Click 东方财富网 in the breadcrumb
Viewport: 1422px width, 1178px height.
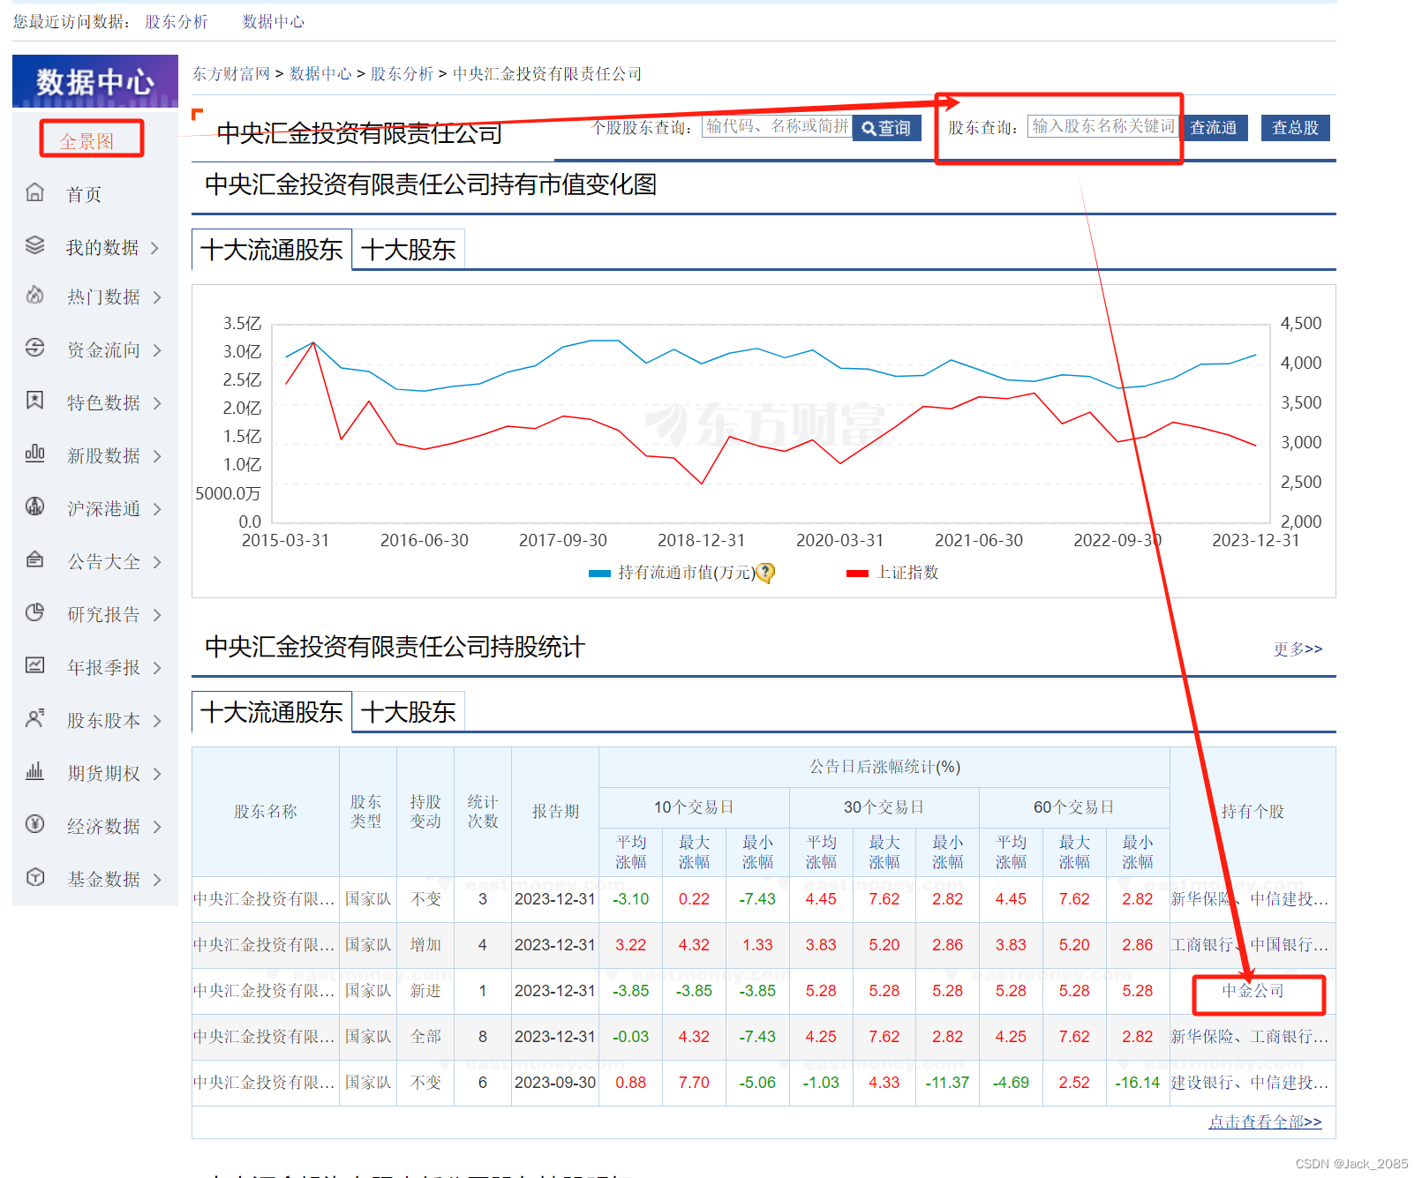coord(231,74)
